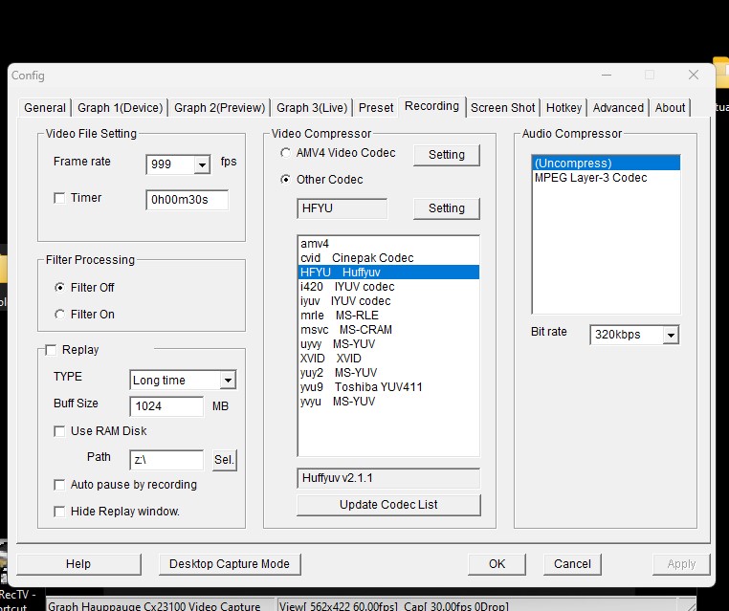The height and width of the screenshot is (611, 729).
Task: Select iyuv IYUV codec entry
Action: click(388, 301)
